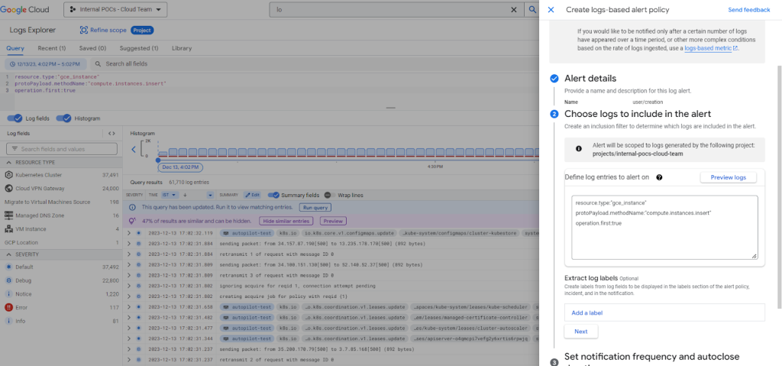Clear the search box text with X

pyautogui.click(x=514, y=9)
